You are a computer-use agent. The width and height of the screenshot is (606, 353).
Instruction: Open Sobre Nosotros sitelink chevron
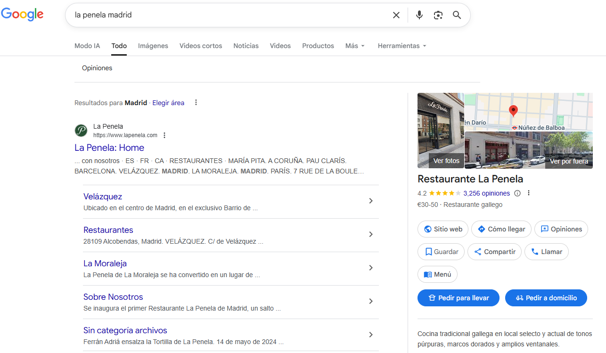[371, 301]
